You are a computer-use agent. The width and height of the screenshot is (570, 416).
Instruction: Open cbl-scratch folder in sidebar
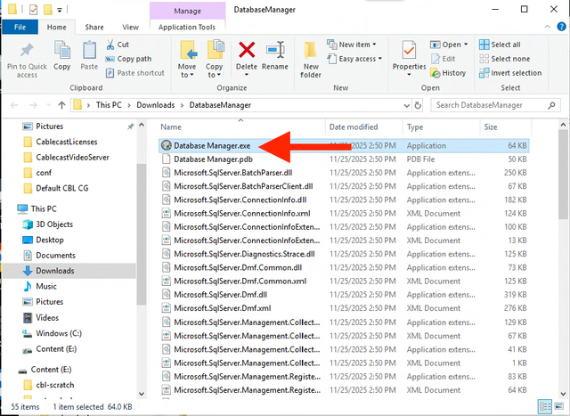pos(55,385)
